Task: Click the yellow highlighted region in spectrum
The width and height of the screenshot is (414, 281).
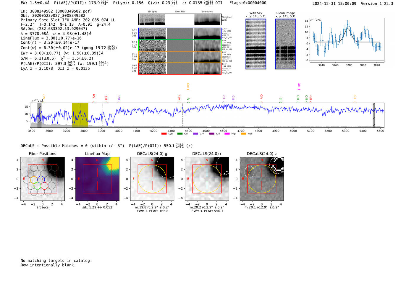Action: point(80,115)
